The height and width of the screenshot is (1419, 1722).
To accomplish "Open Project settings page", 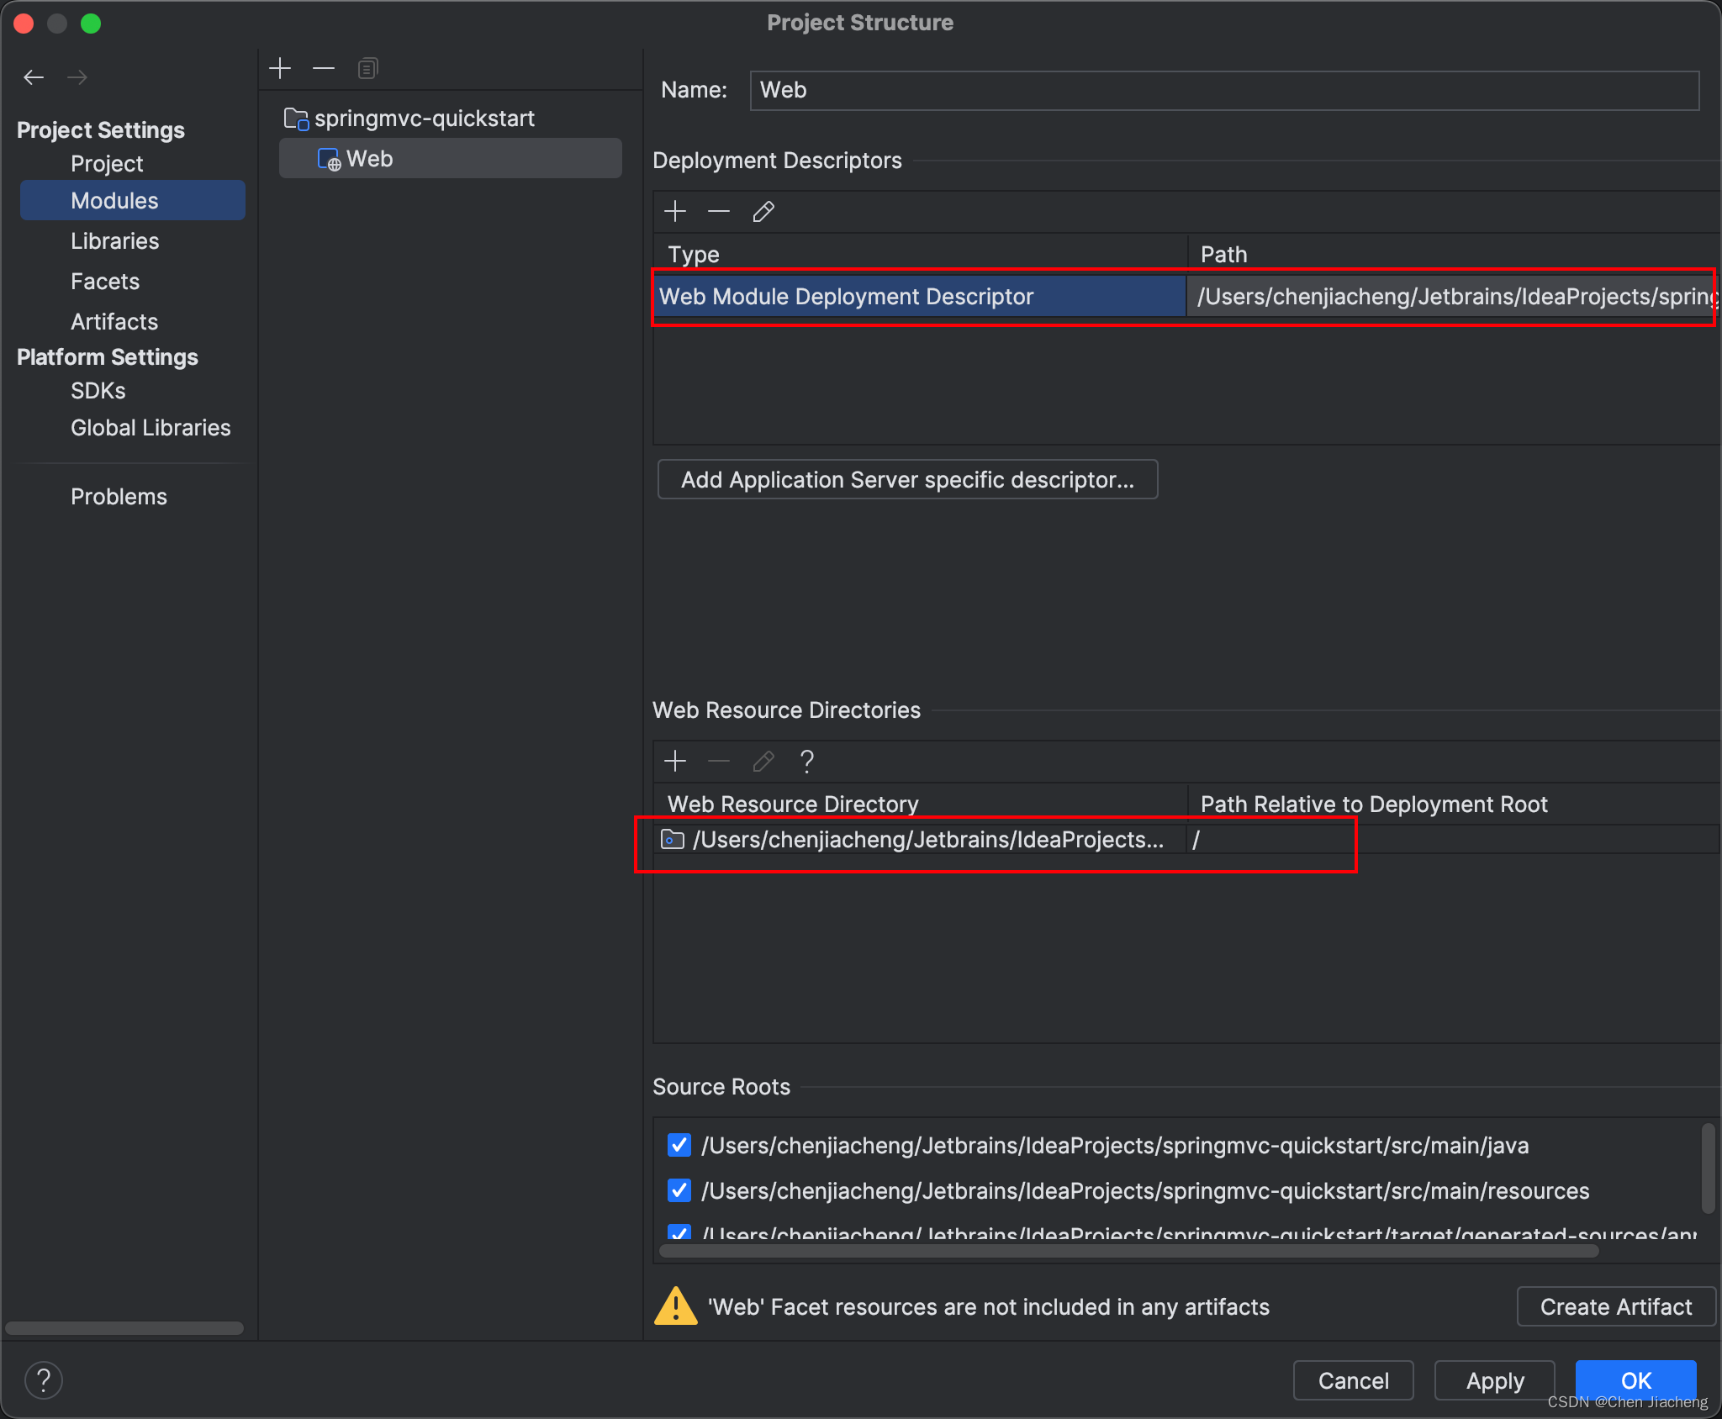I will click(x=107, y=164).
